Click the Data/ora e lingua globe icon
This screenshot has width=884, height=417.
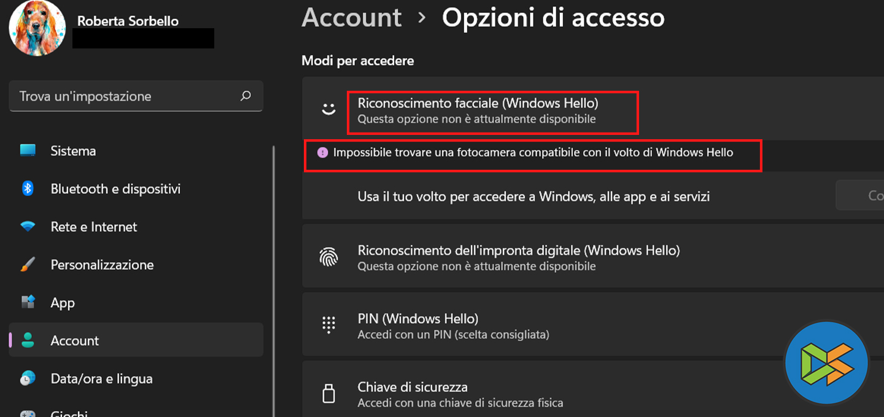28,379
